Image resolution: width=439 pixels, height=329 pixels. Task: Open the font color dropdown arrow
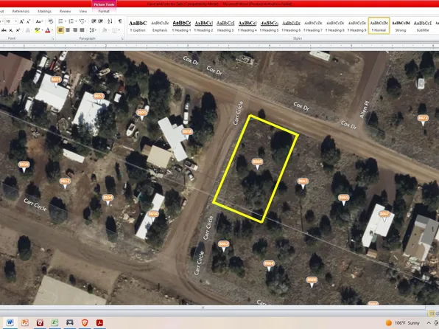click(52, 30)
